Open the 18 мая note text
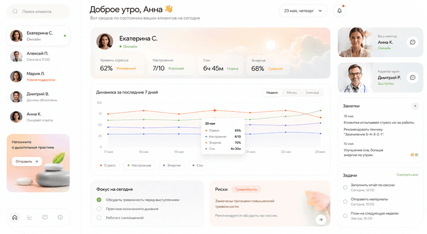427x234 pixels. [379, 128]
